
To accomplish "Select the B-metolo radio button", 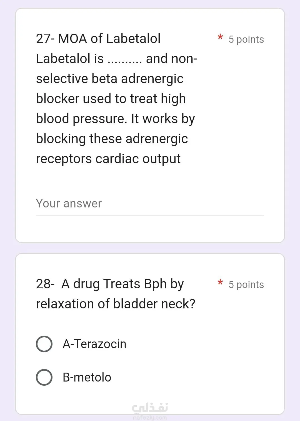I will [x=44, y=377].
